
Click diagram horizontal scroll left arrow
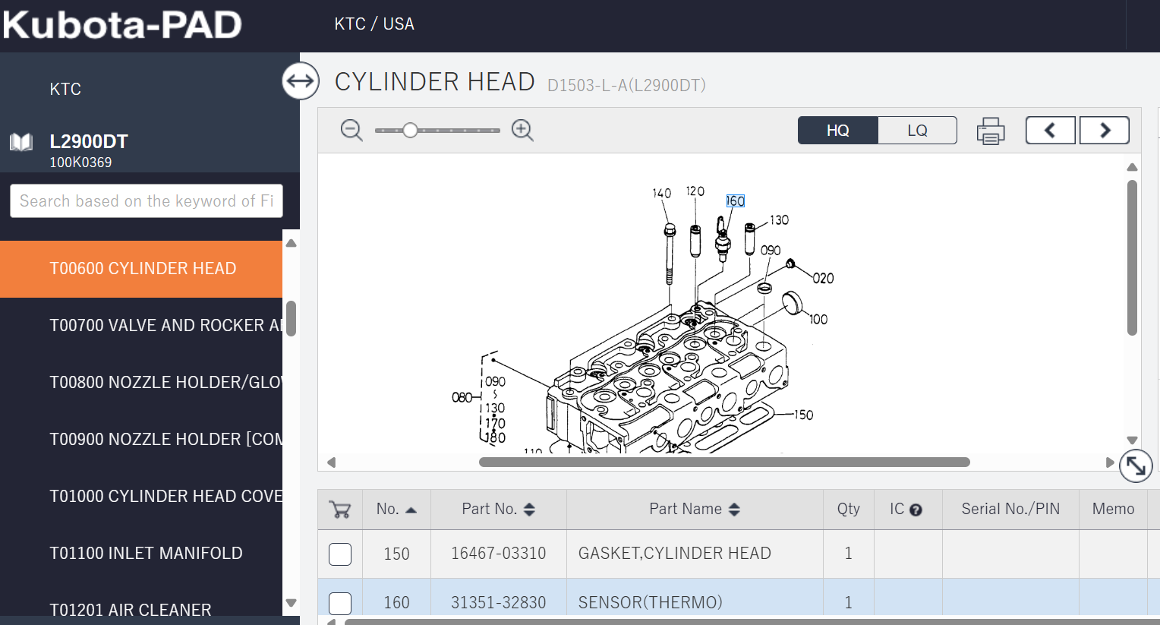click(331, 462)
